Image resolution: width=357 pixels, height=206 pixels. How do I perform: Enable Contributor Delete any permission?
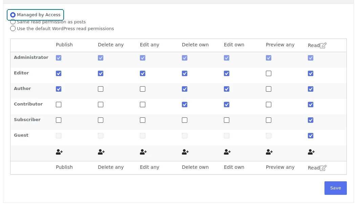point(101,105)
